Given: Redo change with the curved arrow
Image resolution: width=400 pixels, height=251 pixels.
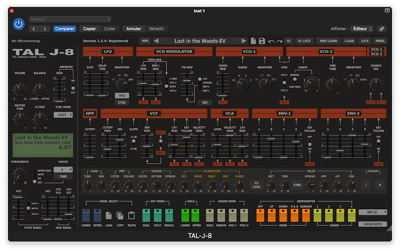Looking at the screenshot, I should pyautogui.click(x=279, y=41).
